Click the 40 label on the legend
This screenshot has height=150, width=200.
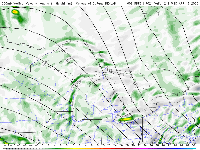coord(163,145)
